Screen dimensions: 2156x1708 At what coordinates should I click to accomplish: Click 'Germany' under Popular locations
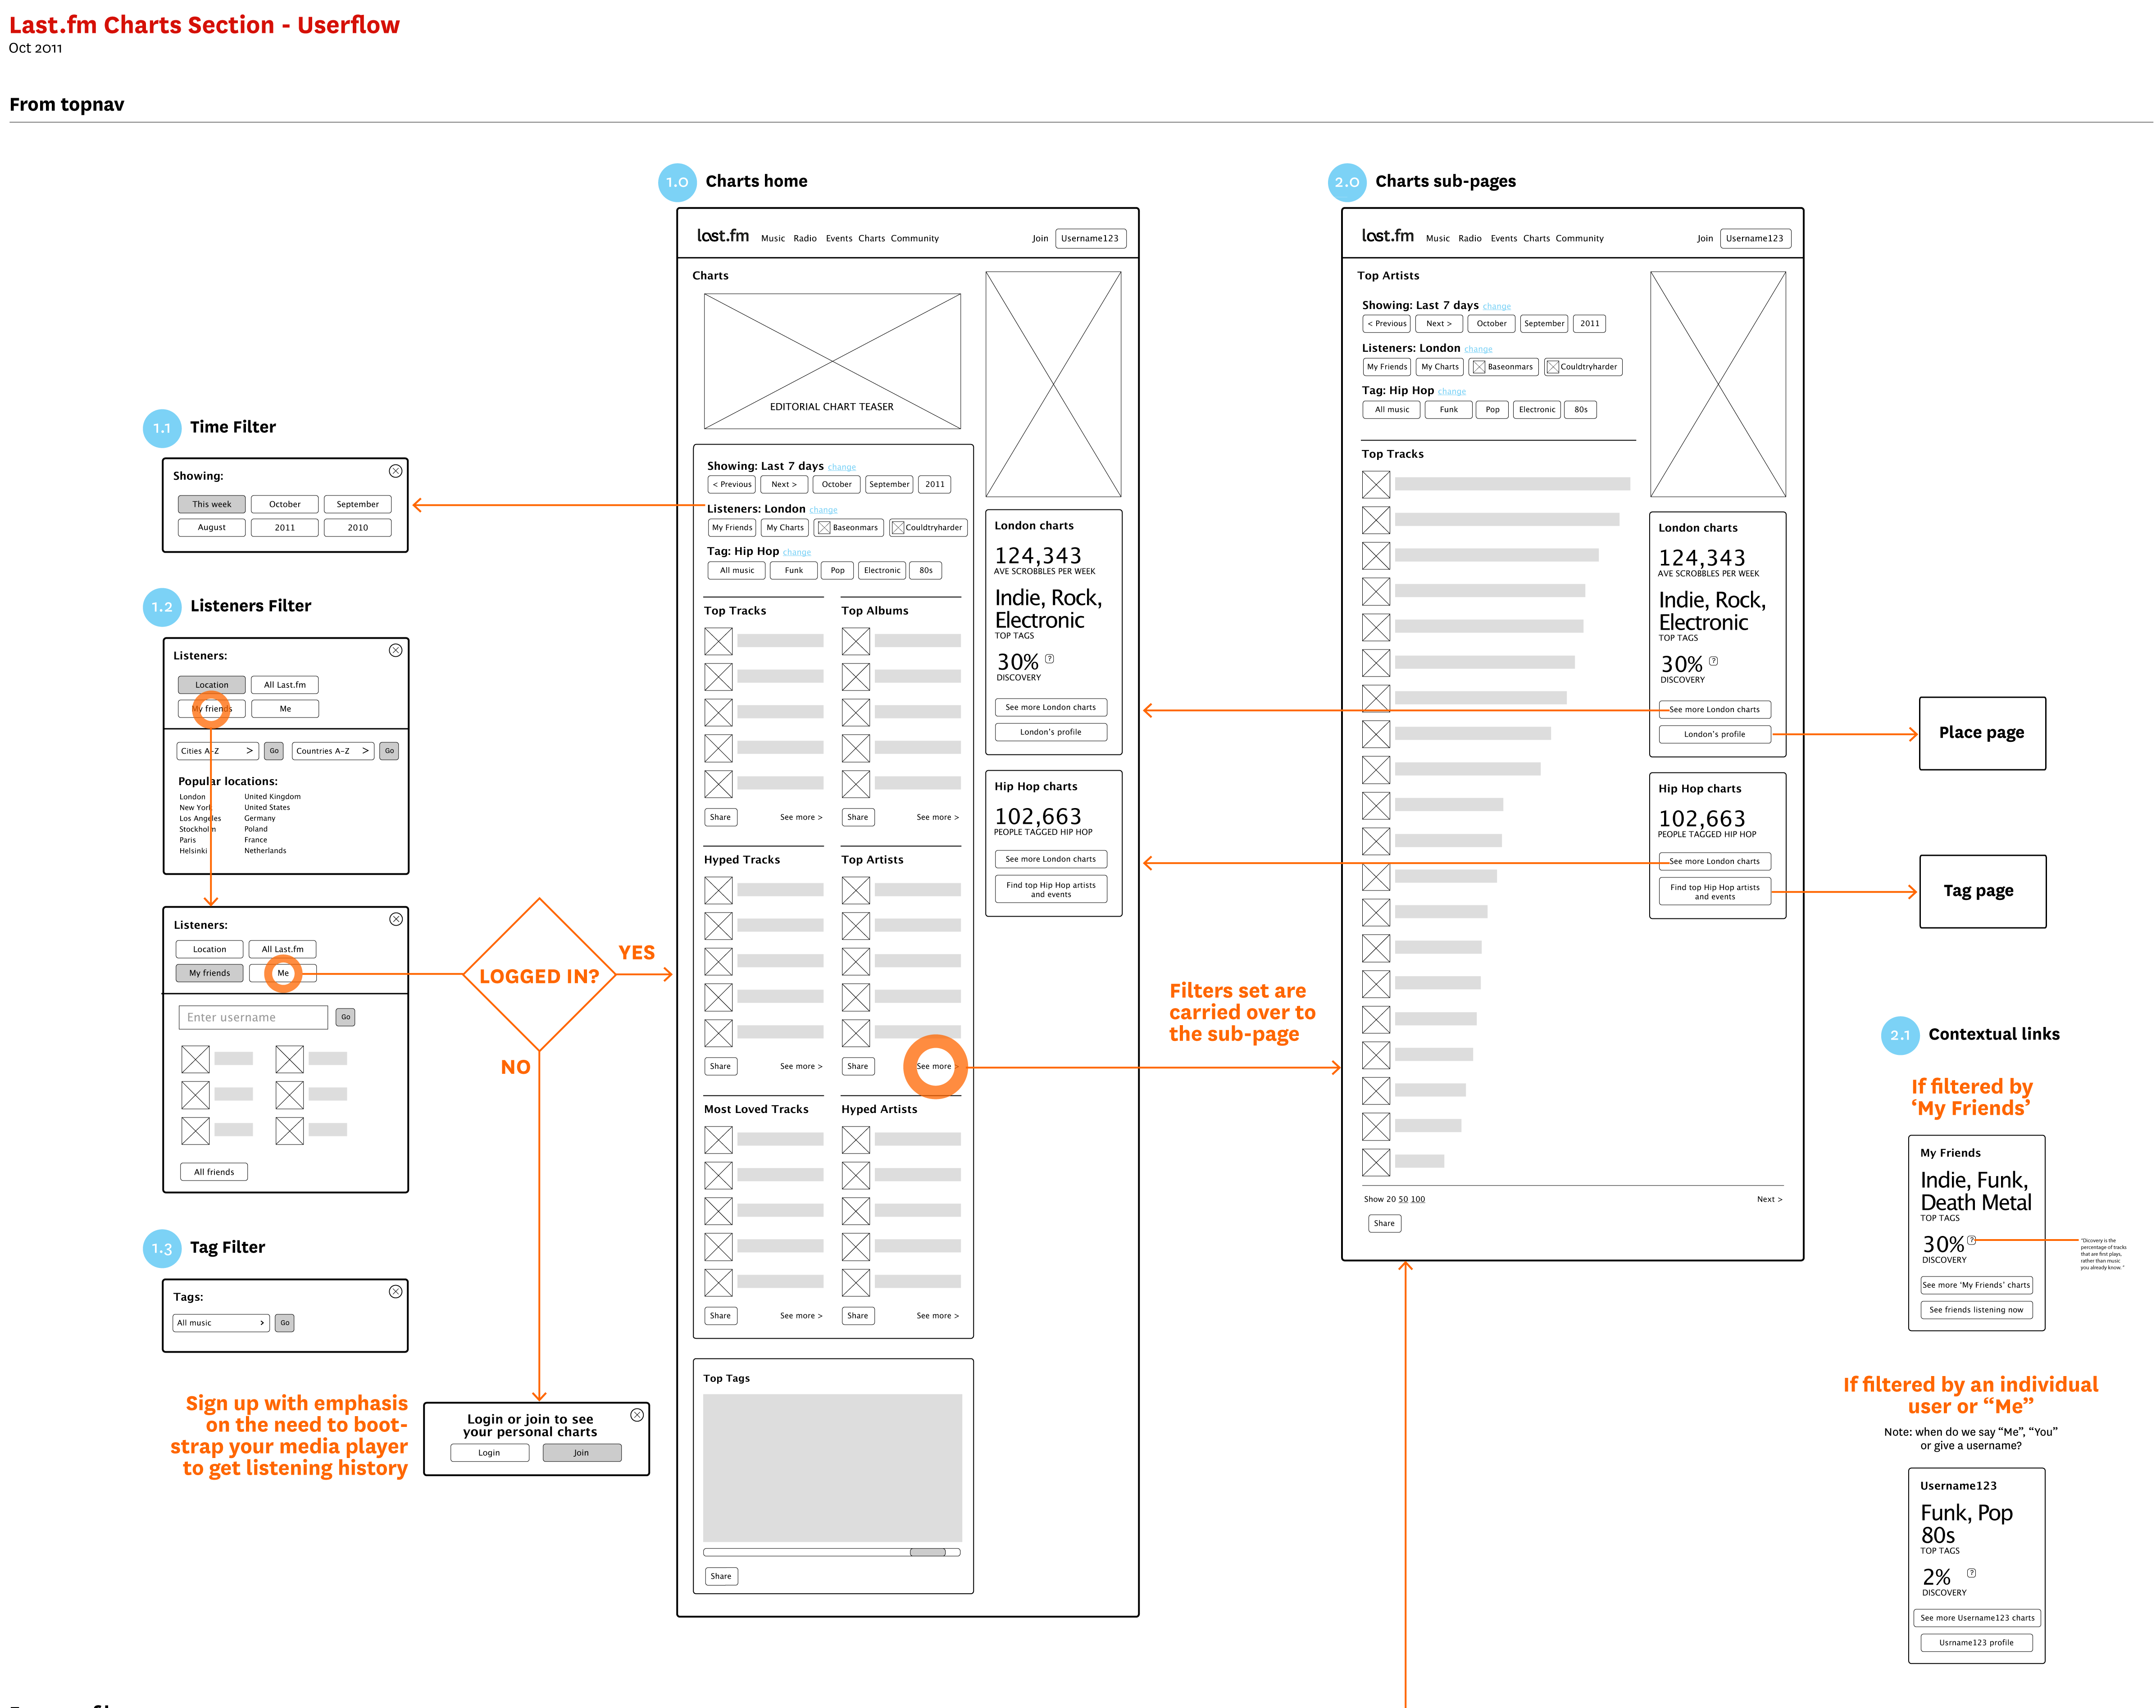coord(260,818)
